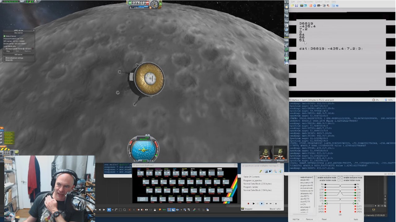Click the Add server button in kRPC
This screenshot has width=396, height=222.
tap(19, 55)
